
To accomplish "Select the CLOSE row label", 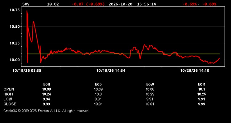I will tap(10, 104).
